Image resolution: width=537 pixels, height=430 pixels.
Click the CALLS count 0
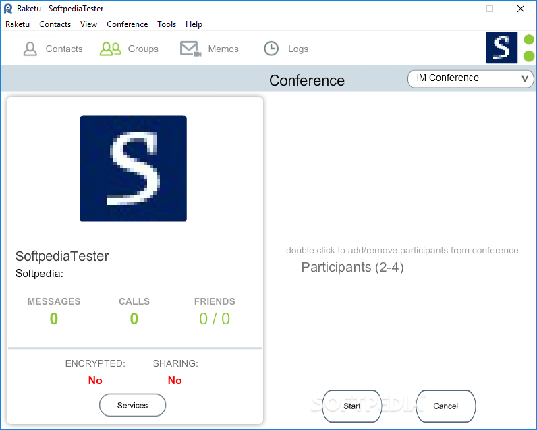(134, 319)
